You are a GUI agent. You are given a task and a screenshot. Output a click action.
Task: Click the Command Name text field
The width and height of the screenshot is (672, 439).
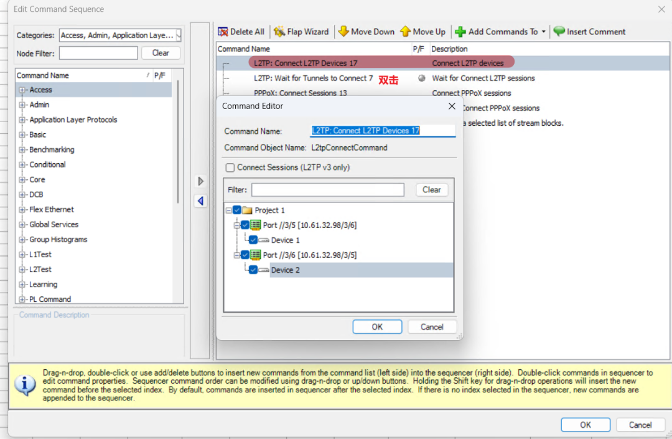383,131
